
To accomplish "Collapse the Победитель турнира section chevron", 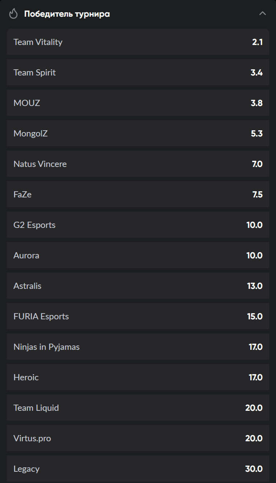I will pos(263,14).
